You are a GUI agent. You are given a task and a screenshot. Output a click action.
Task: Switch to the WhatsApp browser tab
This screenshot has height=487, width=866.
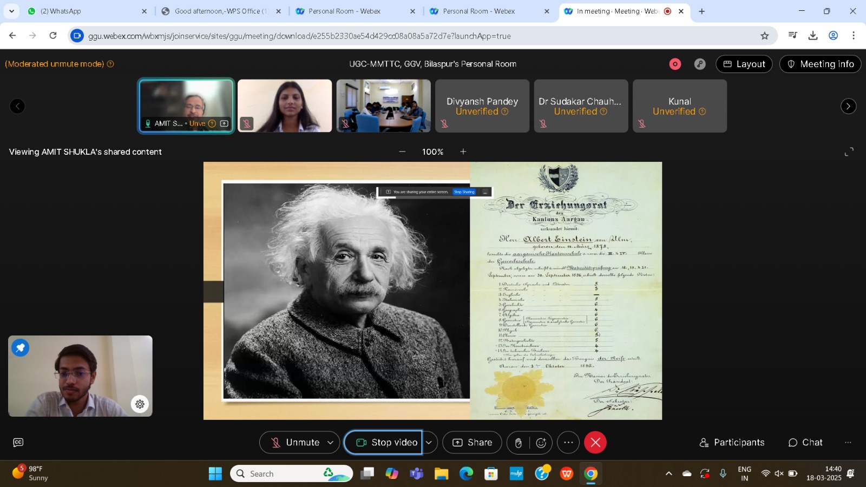(87, 11)
